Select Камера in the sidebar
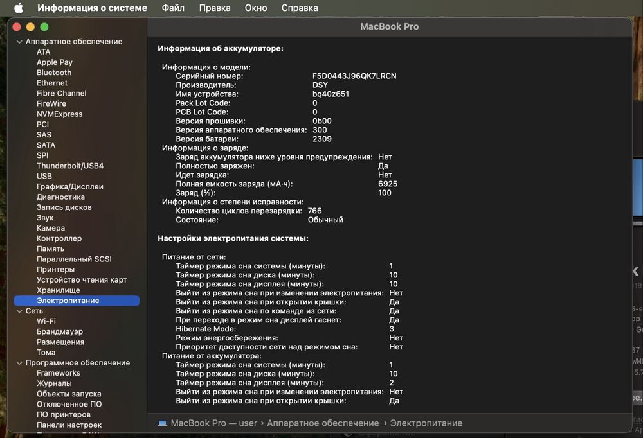The width and height of the screenshot is (643, 438). tap(51, 228)
